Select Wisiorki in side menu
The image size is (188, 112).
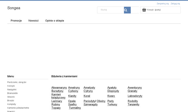pos(11,97)
